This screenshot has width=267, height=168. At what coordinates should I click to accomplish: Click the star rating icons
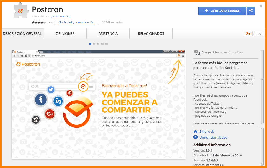39,22
